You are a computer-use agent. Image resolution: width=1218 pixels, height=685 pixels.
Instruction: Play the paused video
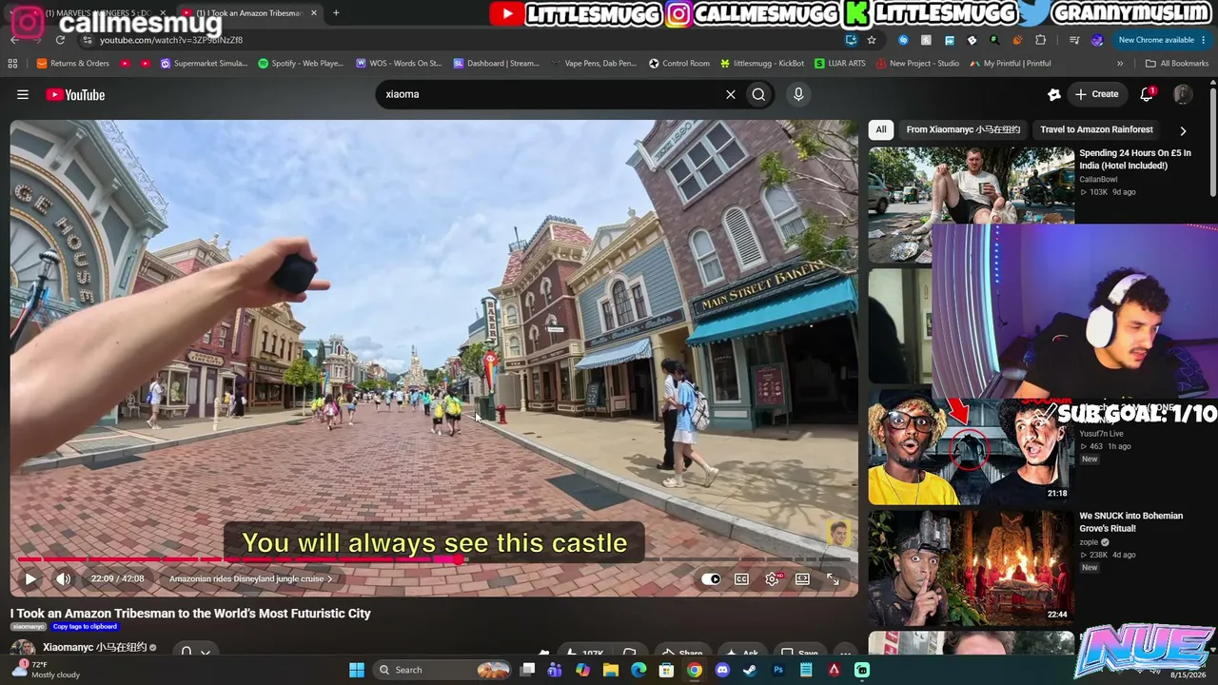pos(30,578)
